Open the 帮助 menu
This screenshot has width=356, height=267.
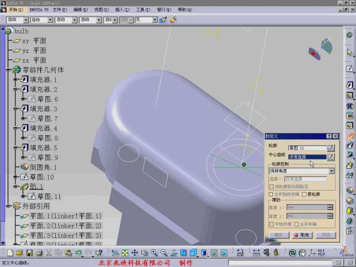coord(185,9)
